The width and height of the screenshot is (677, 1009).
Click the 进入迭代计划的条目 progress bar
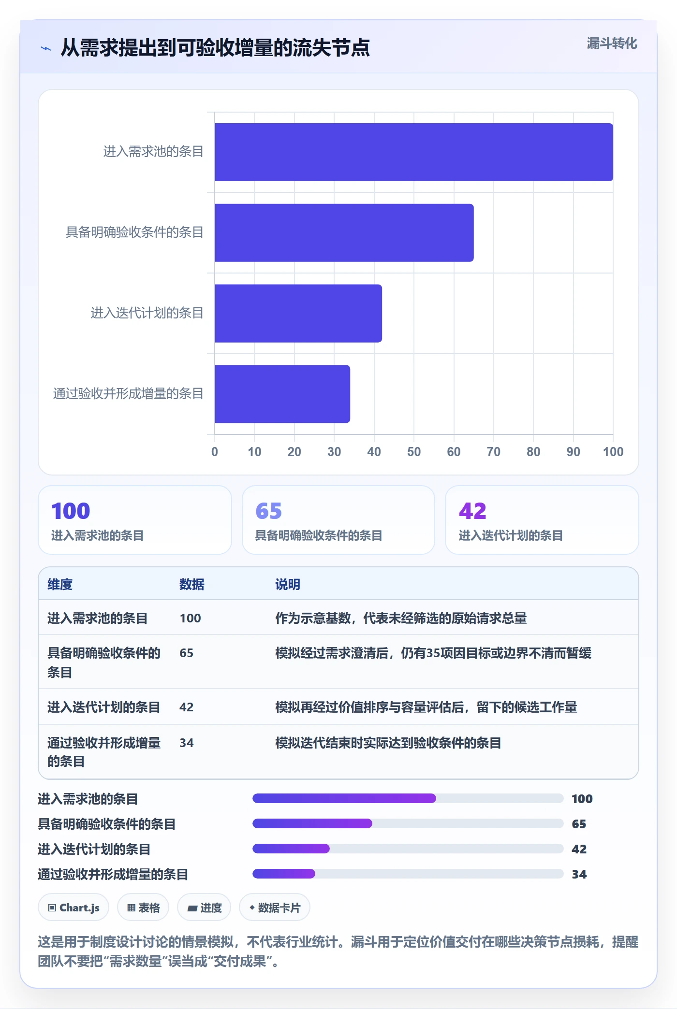408,849
